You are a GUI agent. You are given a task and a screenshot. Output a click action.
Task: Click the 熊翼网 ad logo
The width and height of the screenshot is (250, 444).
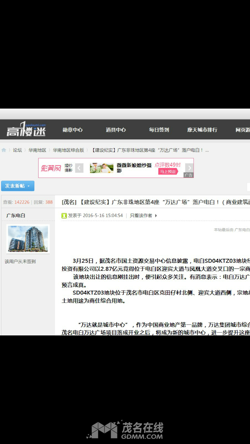click(x=51, y=168)
